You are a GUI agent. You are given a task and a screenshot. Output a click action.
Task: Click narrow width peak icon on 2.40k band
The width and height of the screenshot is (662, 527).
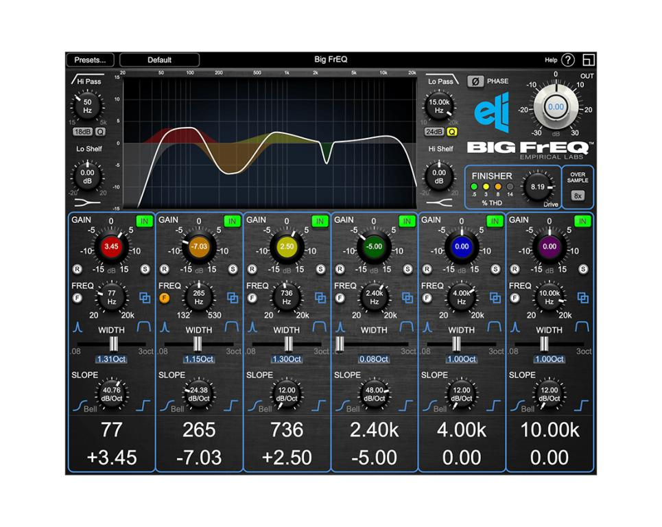point(340,327)
